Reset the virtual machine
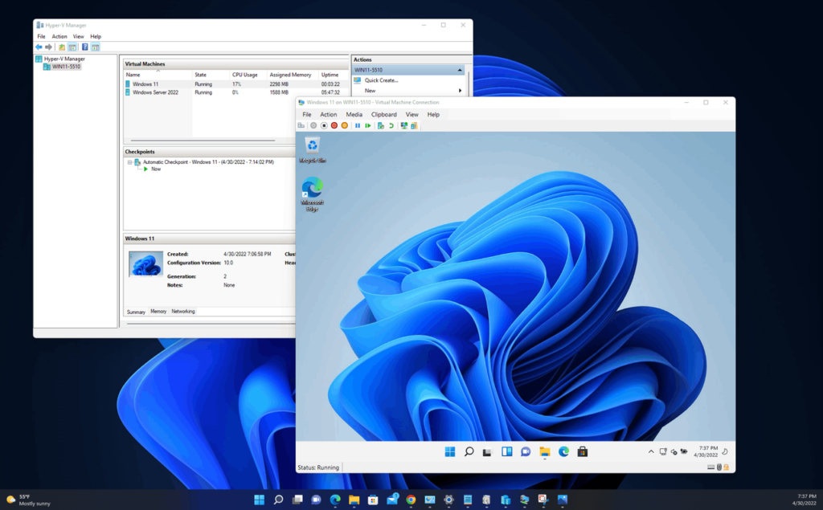Image resolution: width=823 pixels, height=510 pixels. [x=368, y=125]
